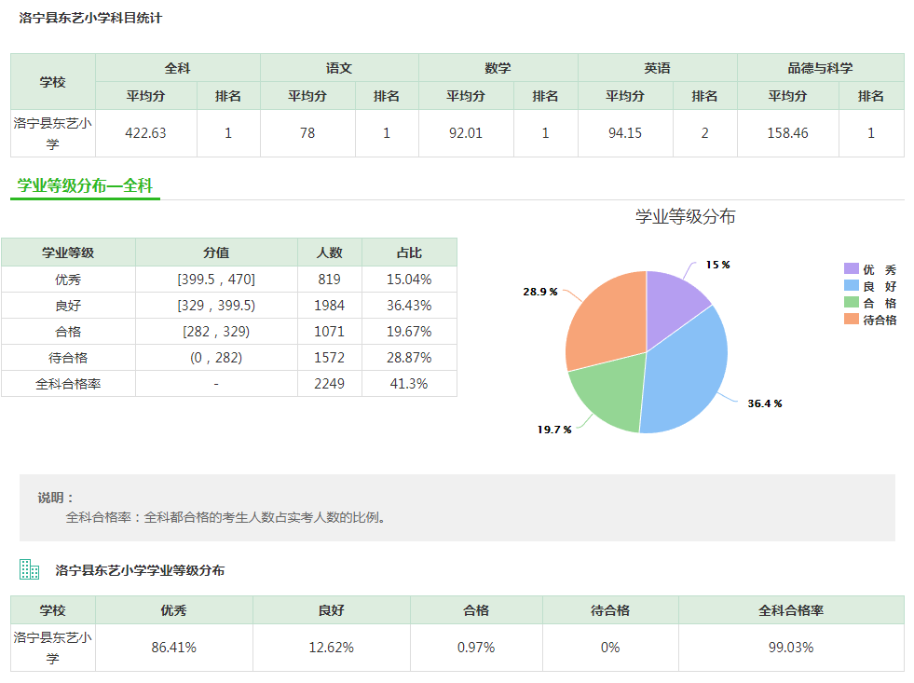Click the 英语 column header

tap(659, 67)
